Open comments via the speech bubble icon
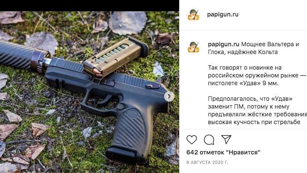The width and height of the screenshot is (307, 173). click(209, 140)
